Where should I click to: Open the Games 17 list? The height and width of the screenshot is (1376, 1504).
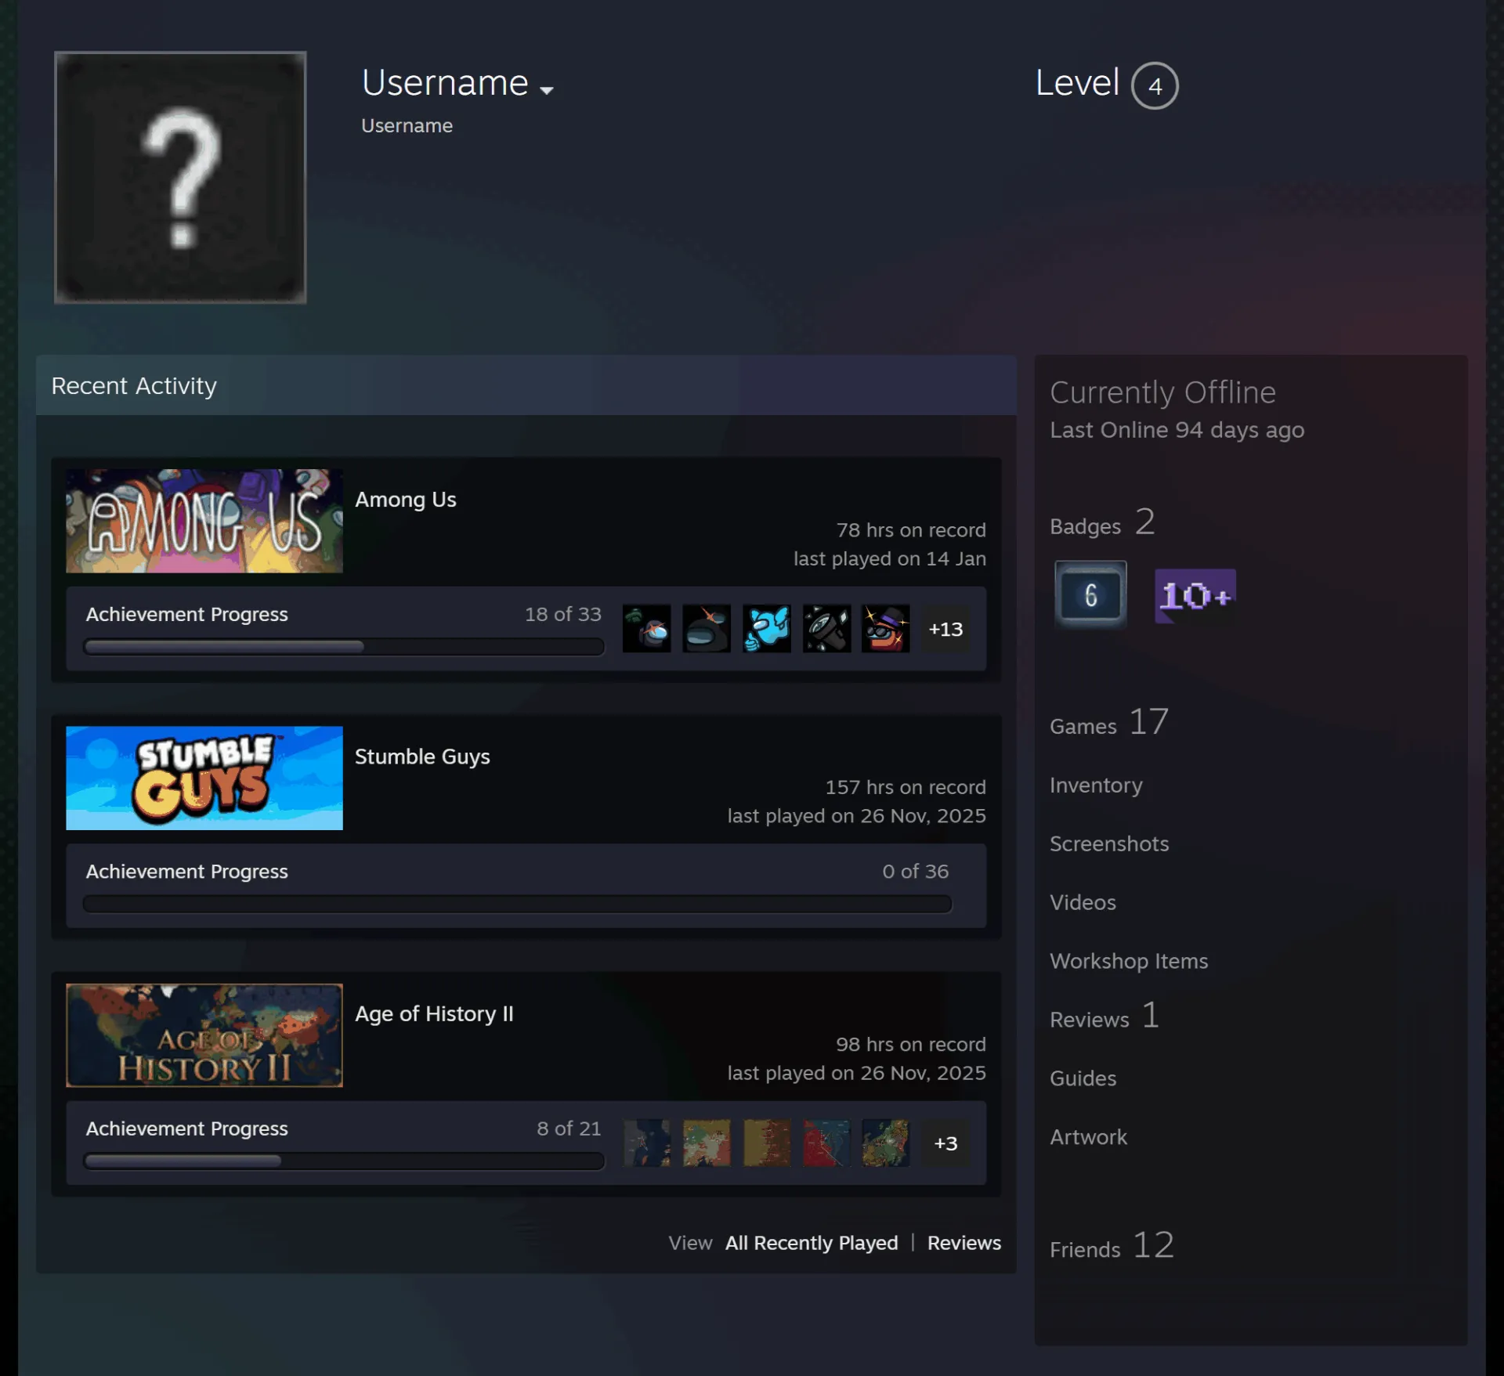click(1109, 723)
